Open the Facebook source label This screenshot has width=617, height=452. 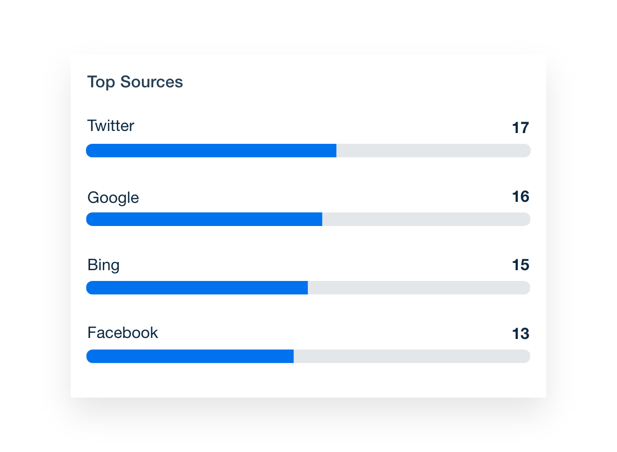tap(123, 333)
